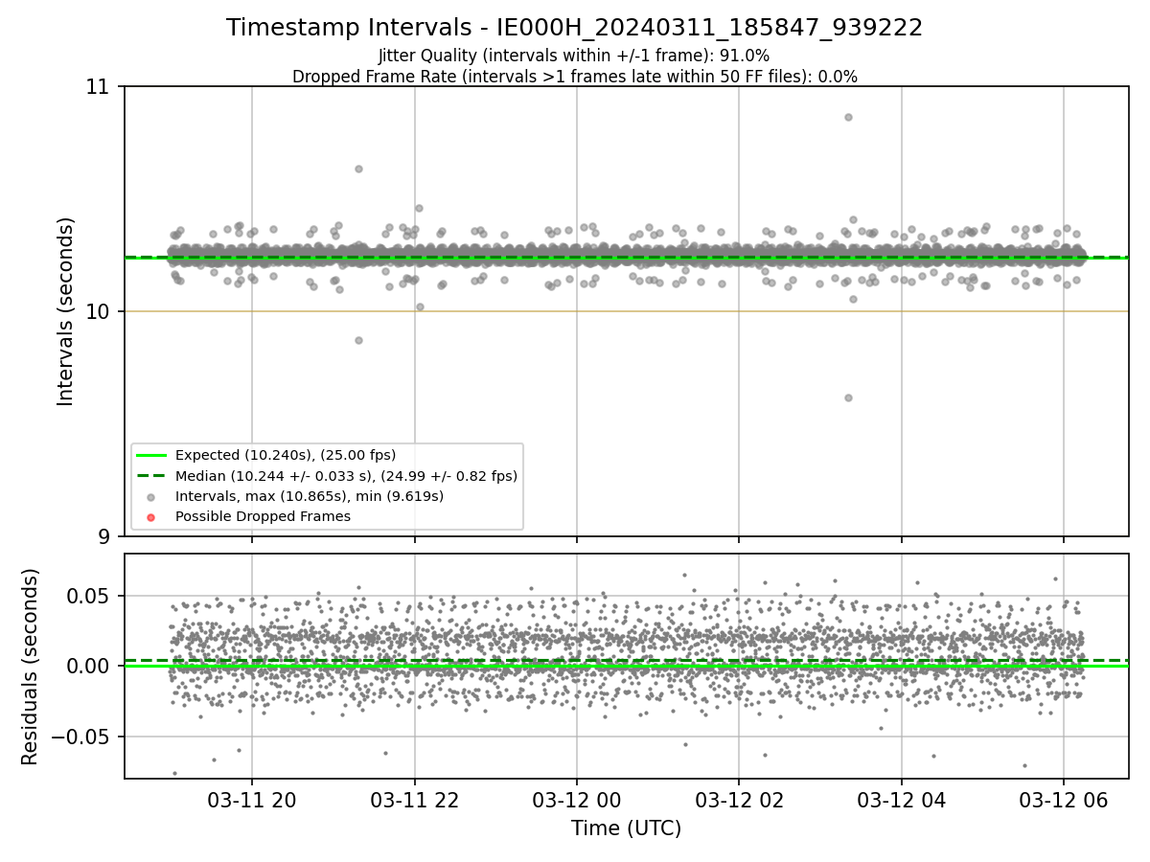Click the 'Jitter Quality' subtitle line showing 91.0%
The height and width of the screenshot is (862, 1150).
tap(574, 56)
